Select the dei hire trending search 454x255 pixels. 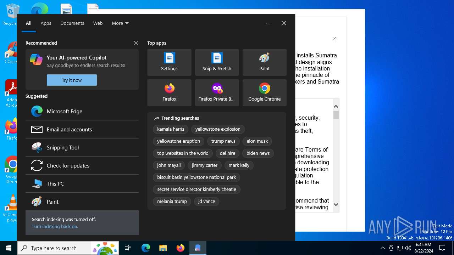coord(227,153)
